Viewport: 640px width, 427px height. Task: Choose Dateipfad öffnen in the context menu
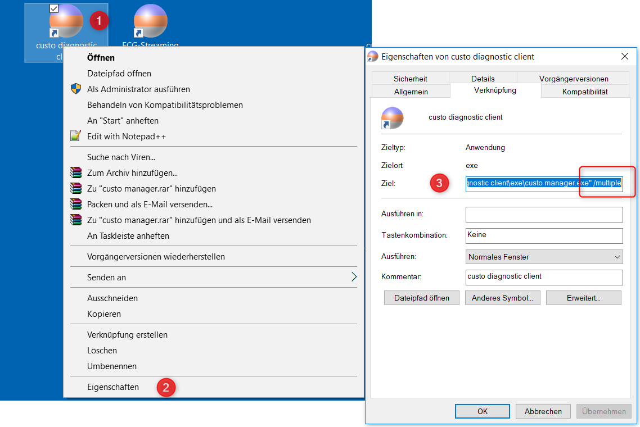(x=214, y=74)
